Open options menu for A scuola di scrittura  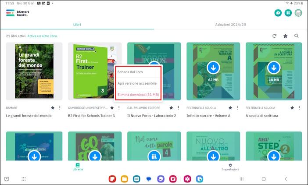coord(299,108)
